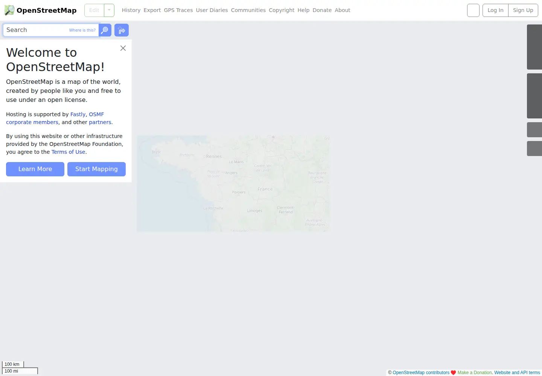Click the Brest label on the map

click(156, 152)
